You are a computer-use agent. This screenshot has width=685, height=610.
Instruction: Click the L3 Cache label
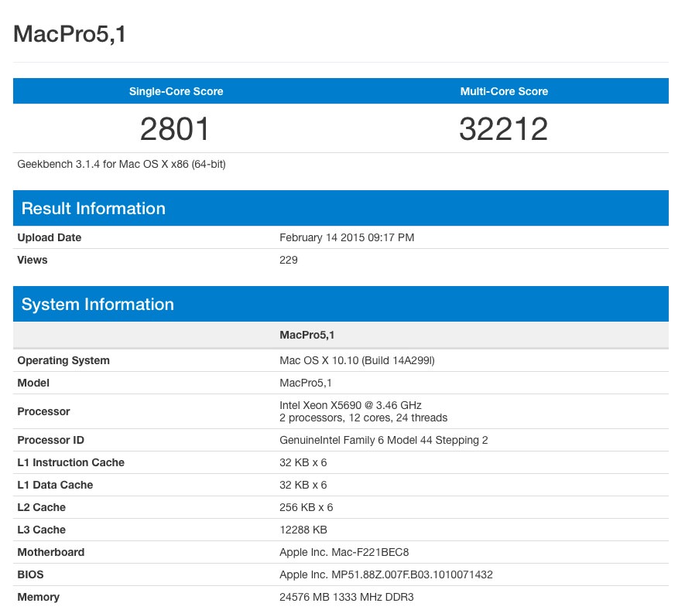(x=42, y=530)
